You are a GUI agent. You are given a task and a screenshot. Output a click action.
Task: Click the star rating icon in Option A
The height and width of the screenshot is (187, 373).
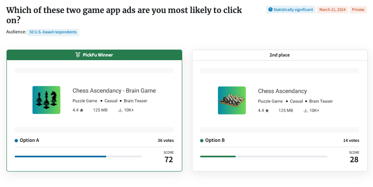pos(81,110)
